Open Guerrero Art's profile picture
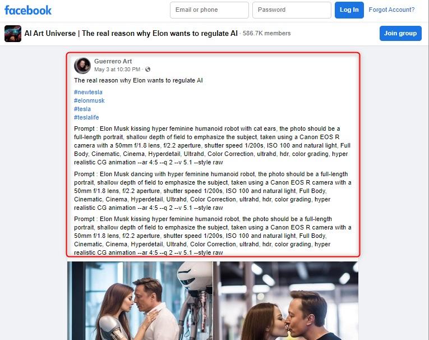Screen dimensions: 429x340 point(82,66)
